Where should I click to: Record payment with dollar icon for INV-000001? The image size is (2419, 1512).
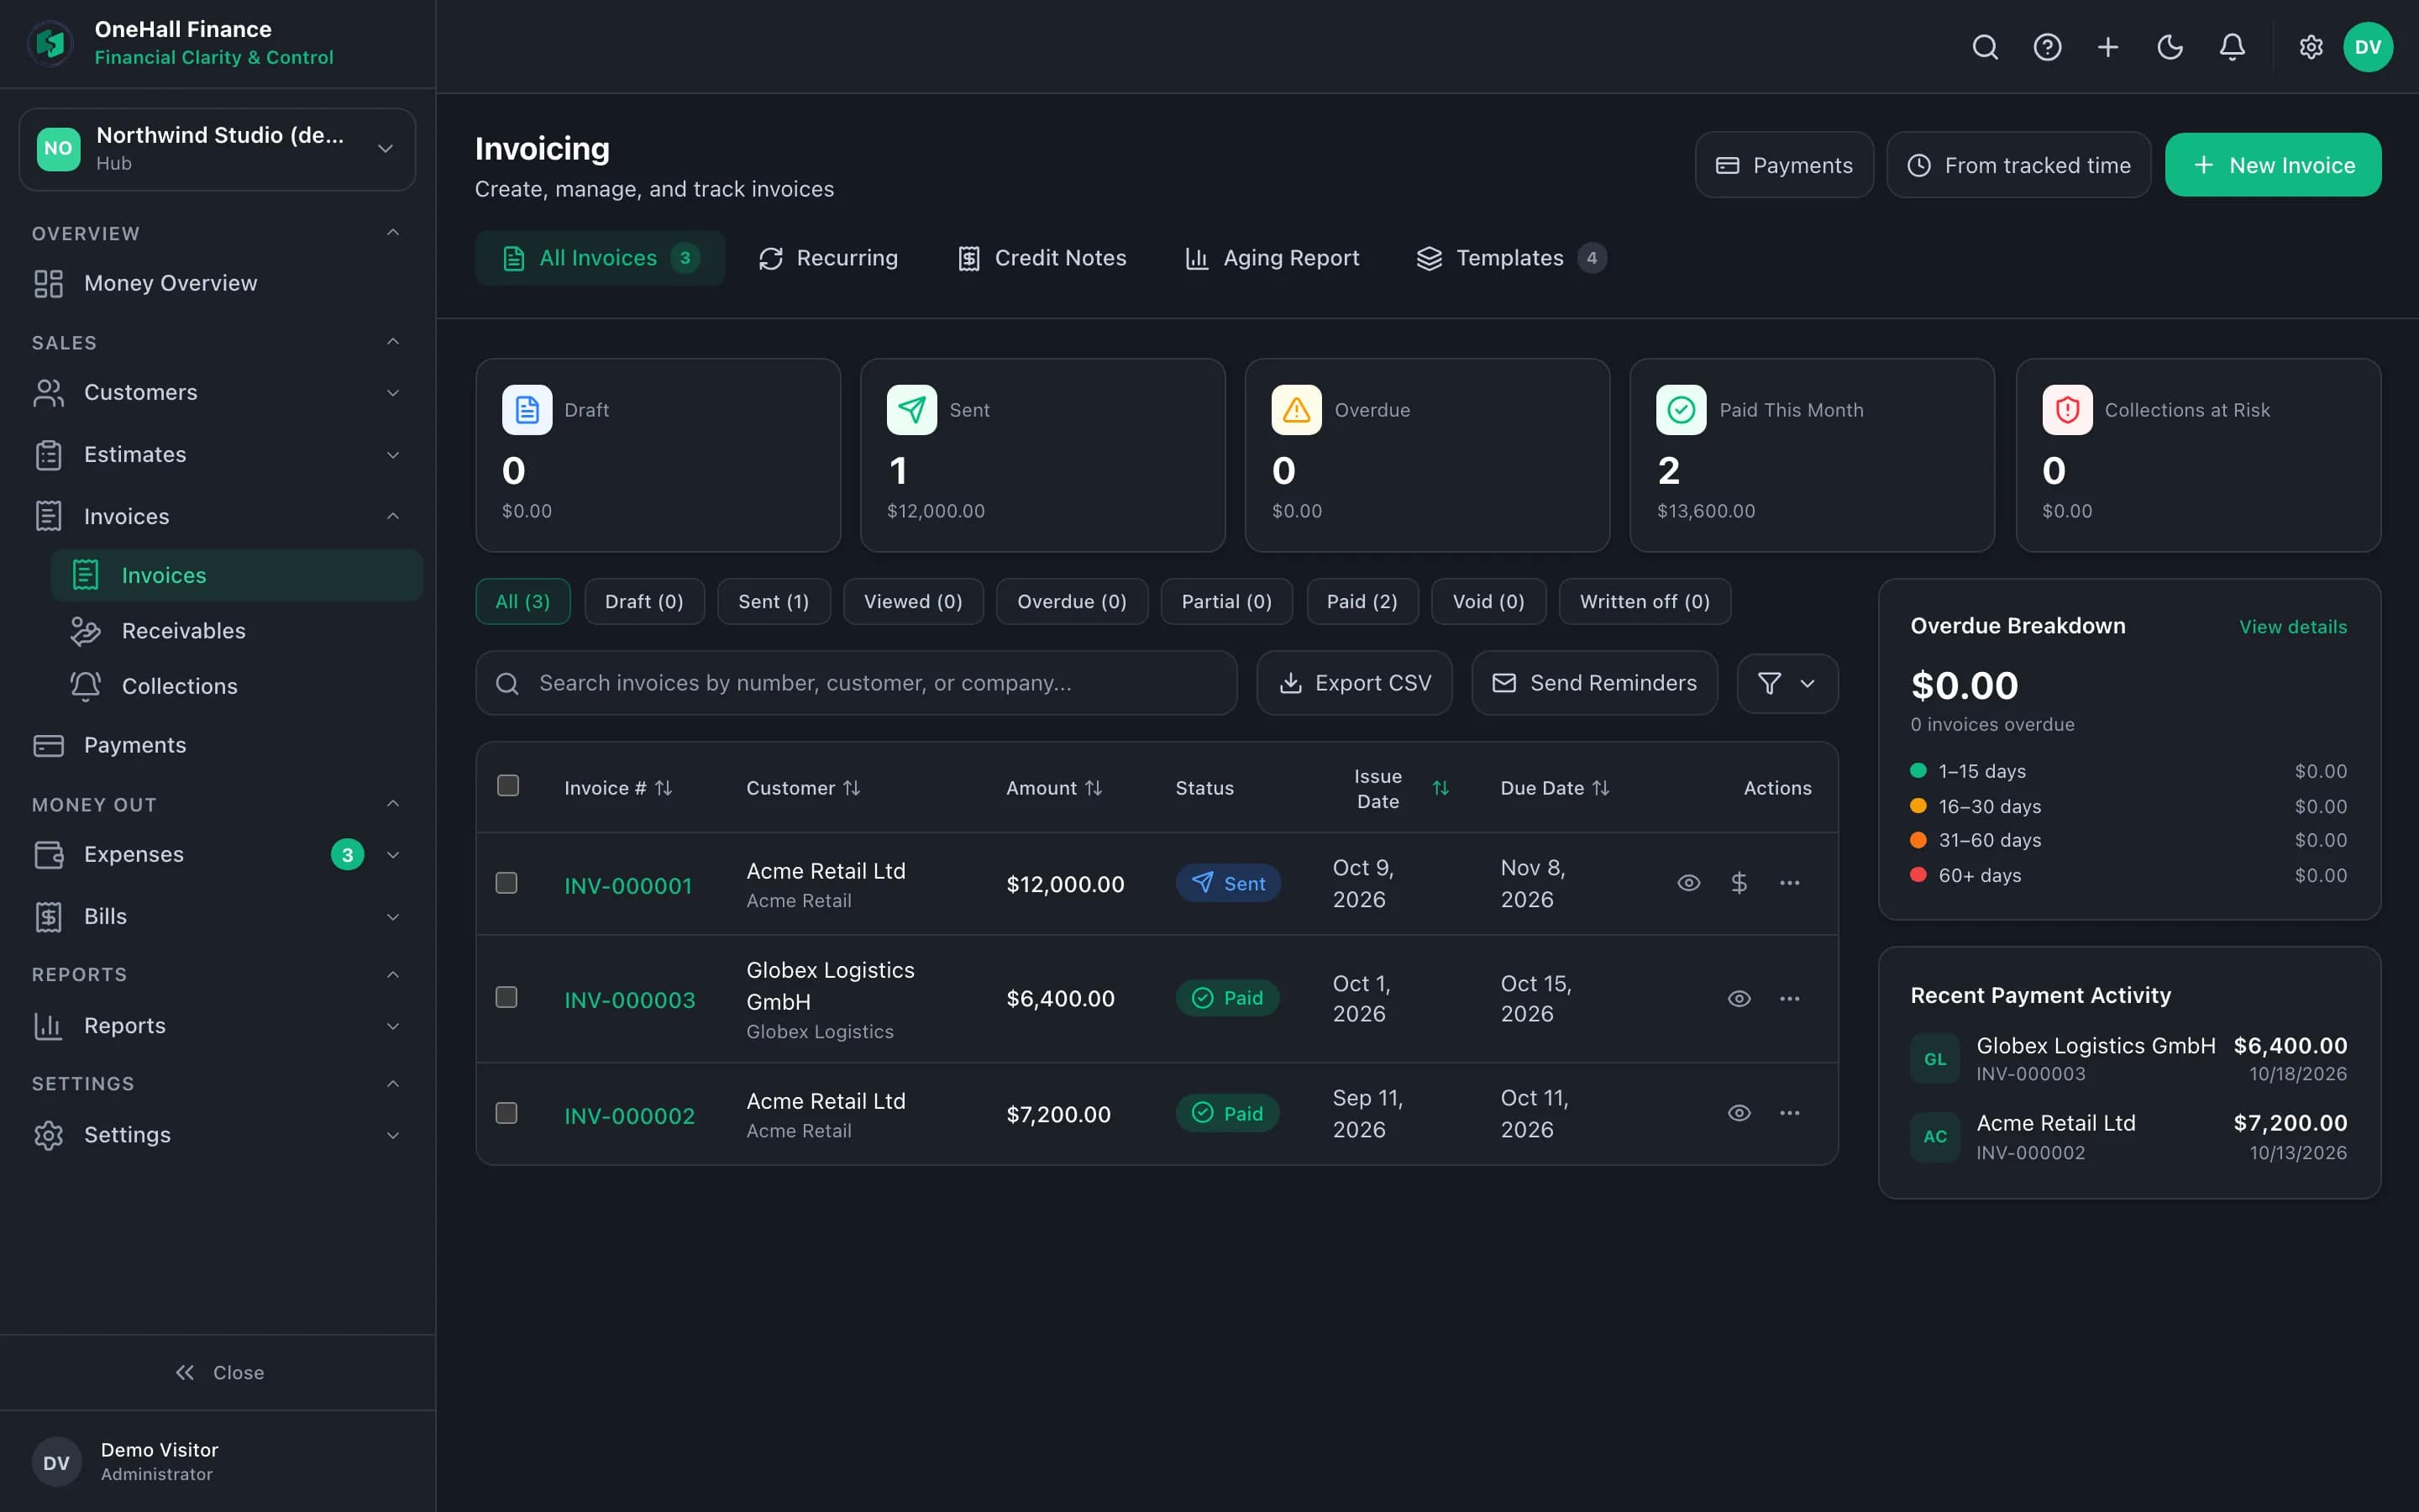pyautogui.click(x=1739, y=883)
